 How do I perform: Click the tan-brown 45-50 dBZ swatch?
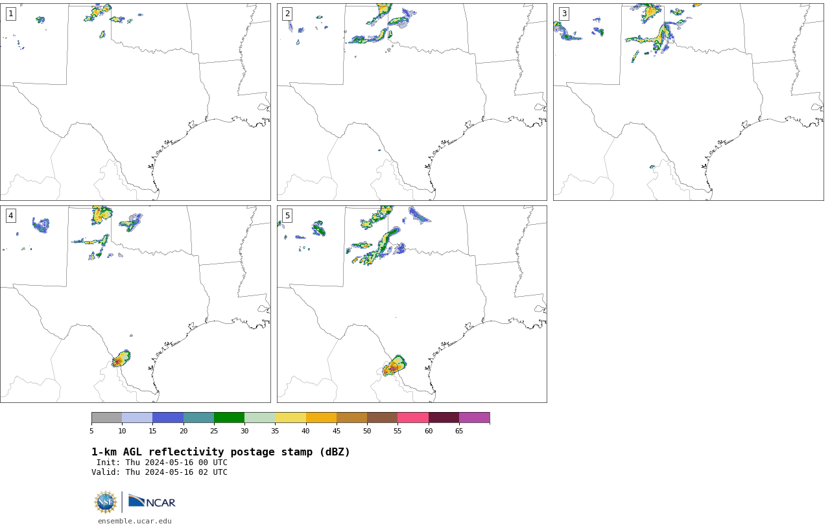pos(351,417)
